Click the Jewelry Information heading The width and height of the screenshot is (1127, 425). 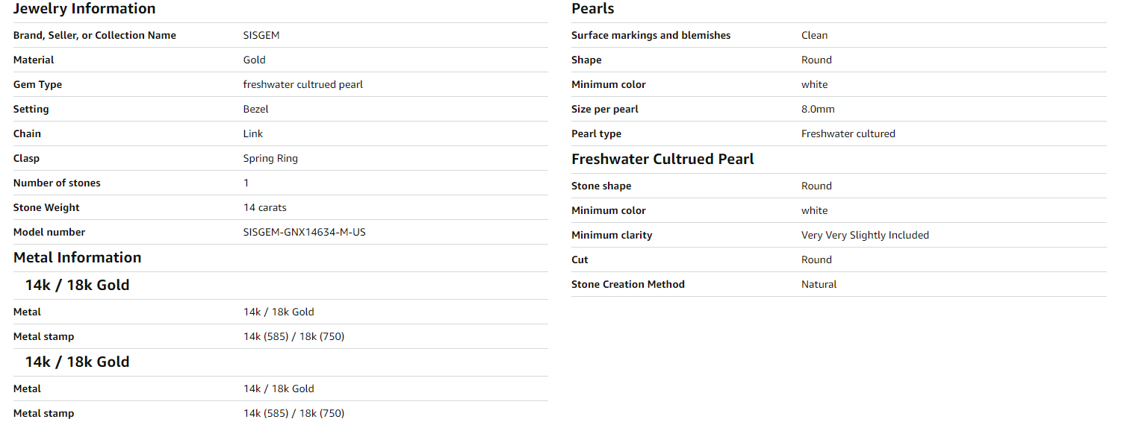pyautogui.click(x=84, y=9)
